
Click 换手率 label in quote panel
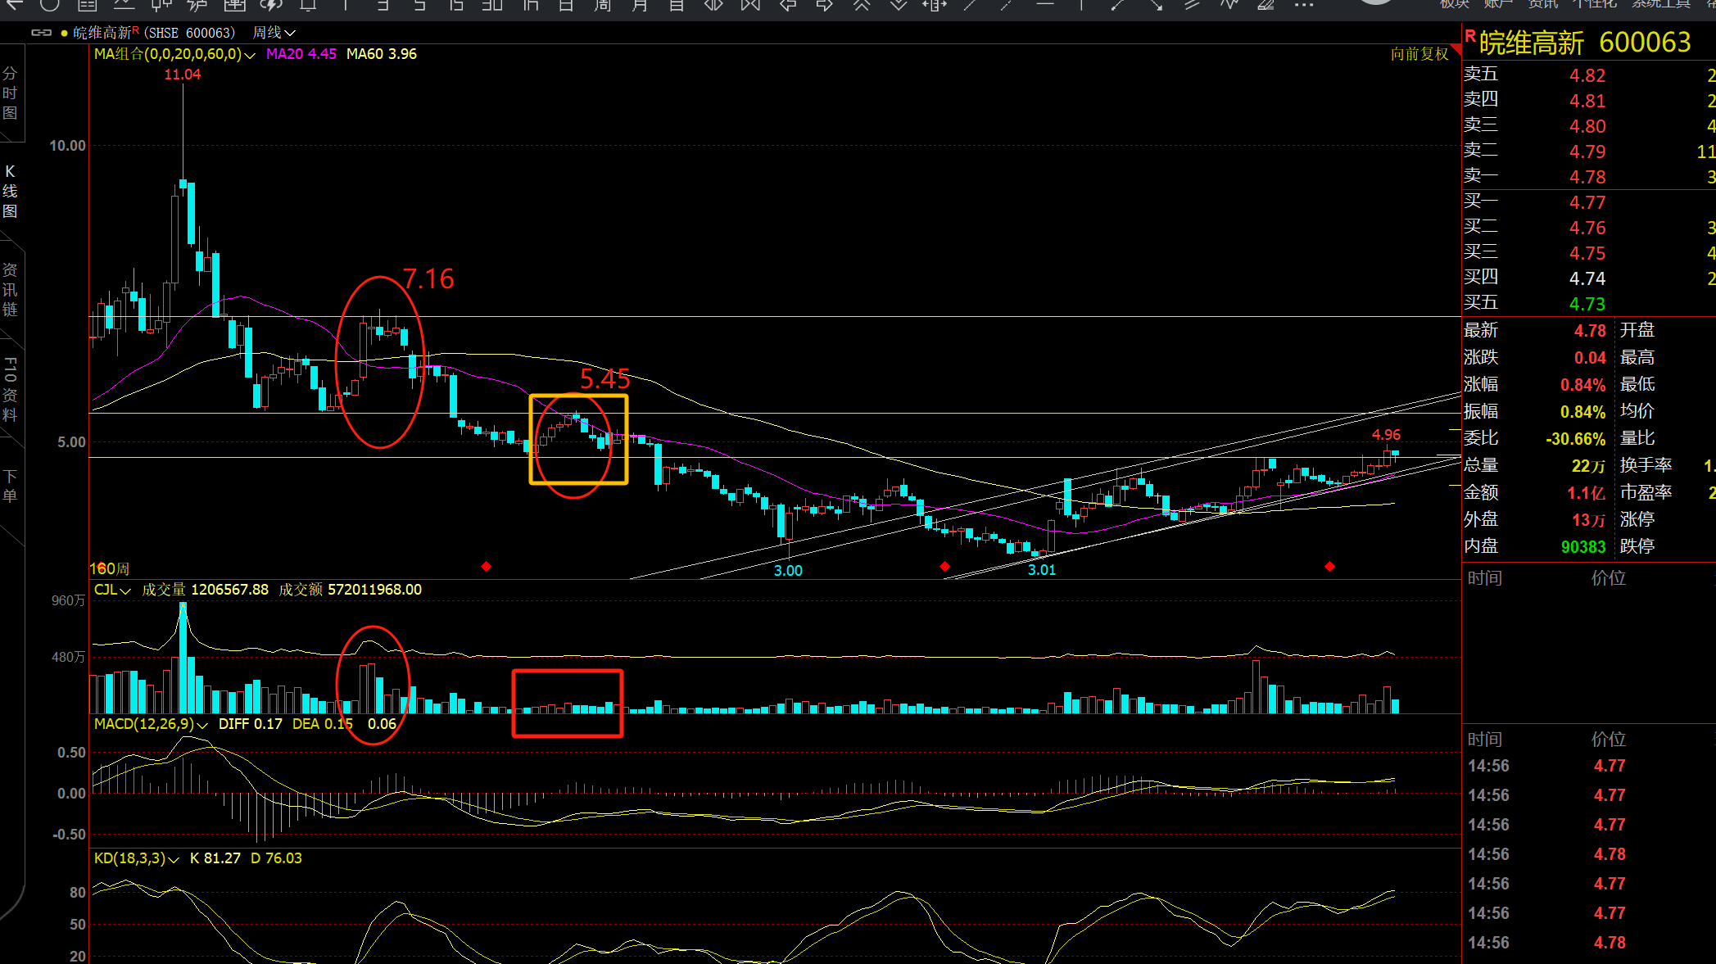coord(1645,465)
